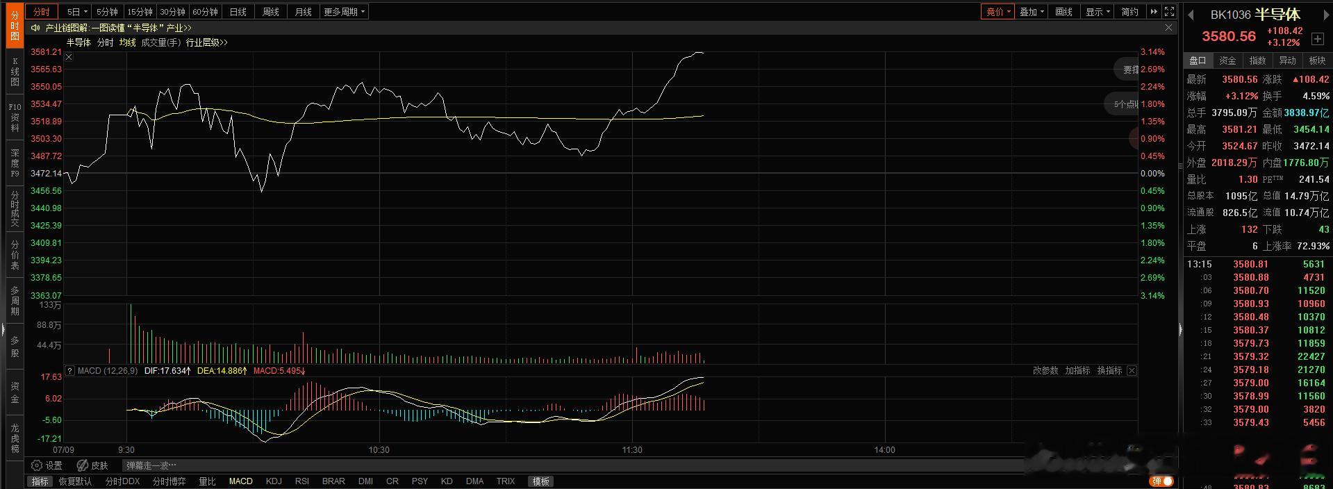Click 加指标 add indicator
Screen dimensions: 1333x489
click(1077, 371)
